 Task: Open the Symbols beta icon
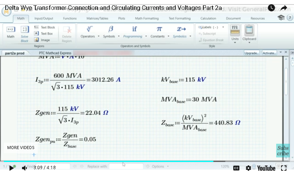click(111, 29)
